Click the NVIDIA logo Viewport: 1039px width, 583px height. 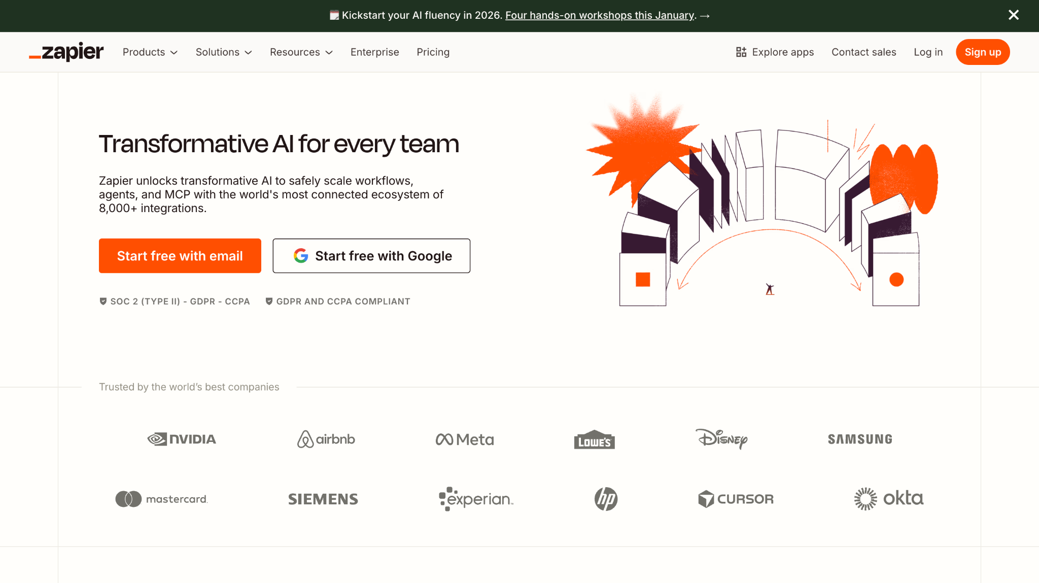(x=181, y=439)
